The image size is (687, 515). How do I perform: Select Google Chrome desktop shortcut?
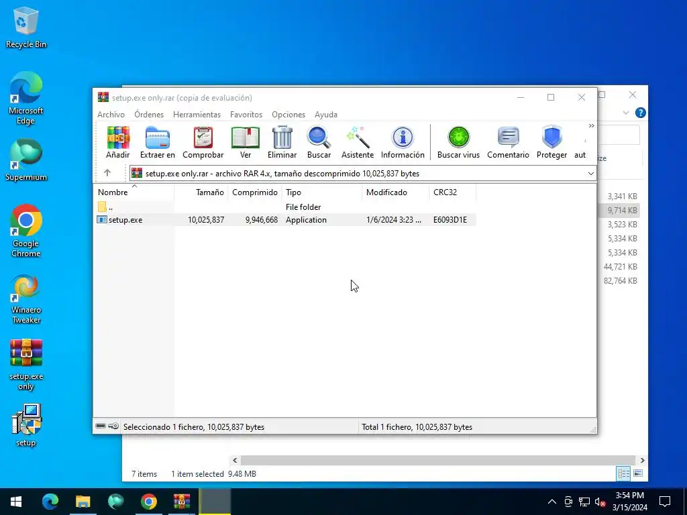26,231
